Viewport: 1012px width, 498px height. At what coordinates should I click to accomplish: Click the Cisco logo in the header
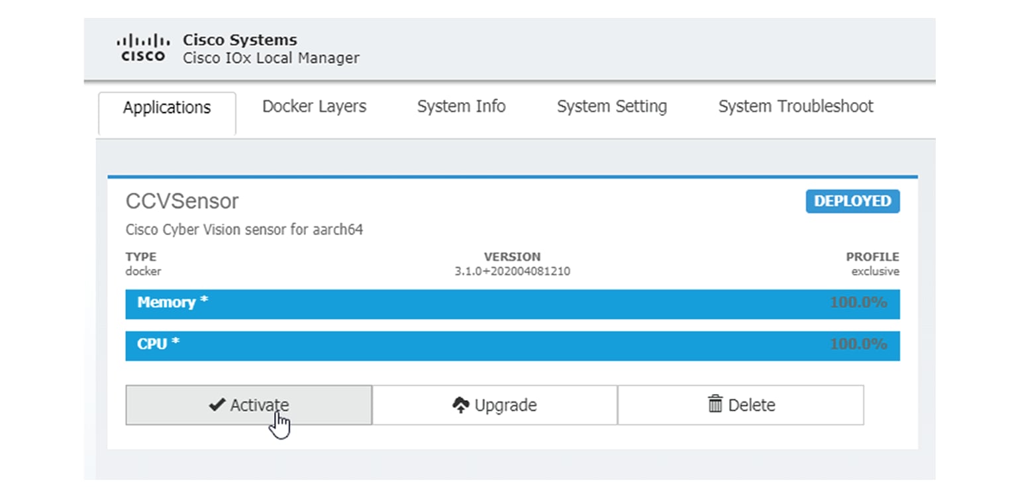142,48
